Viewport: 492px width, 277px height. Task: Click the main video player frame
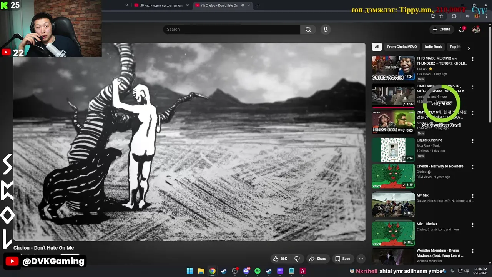pyautogui.click(x=189, y=142)
